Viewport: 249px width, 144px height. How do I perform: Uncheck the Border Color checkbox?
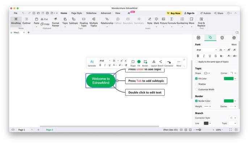coord(196,101)
